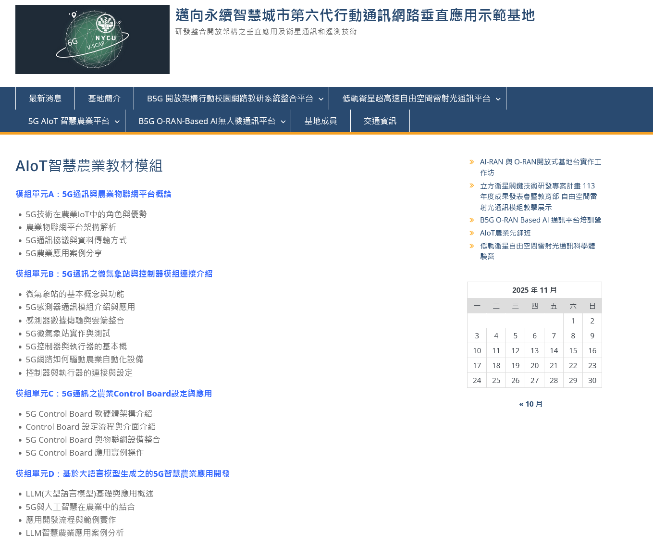Expand 5G AIoT 智慧農業平台 submenu chevron
The width and height of the screenshot is (653, 558).
point(117,122)
